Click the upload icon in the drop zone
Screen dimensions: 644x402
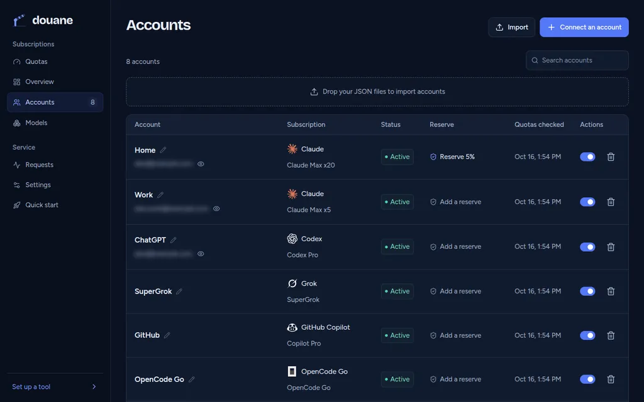(x=314, y=92)
